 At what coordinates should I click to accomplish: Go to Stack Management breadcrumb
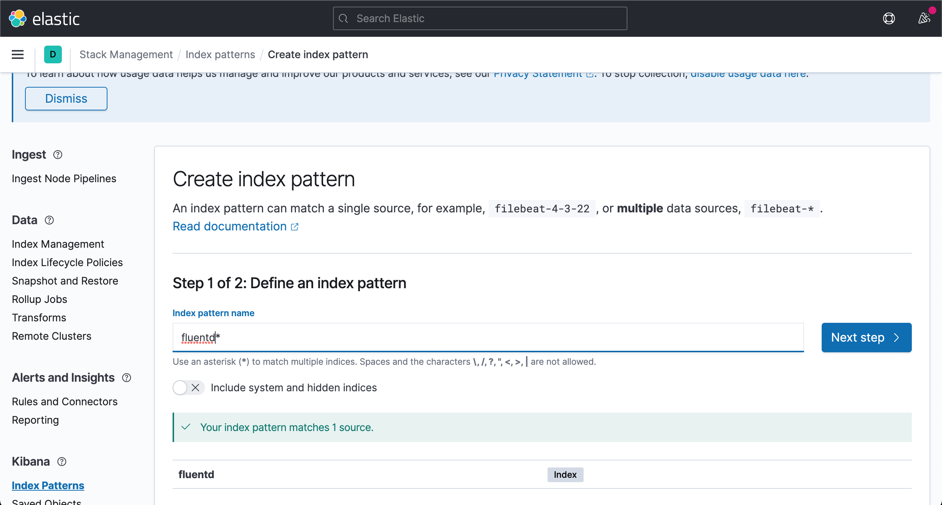[126, 54]
